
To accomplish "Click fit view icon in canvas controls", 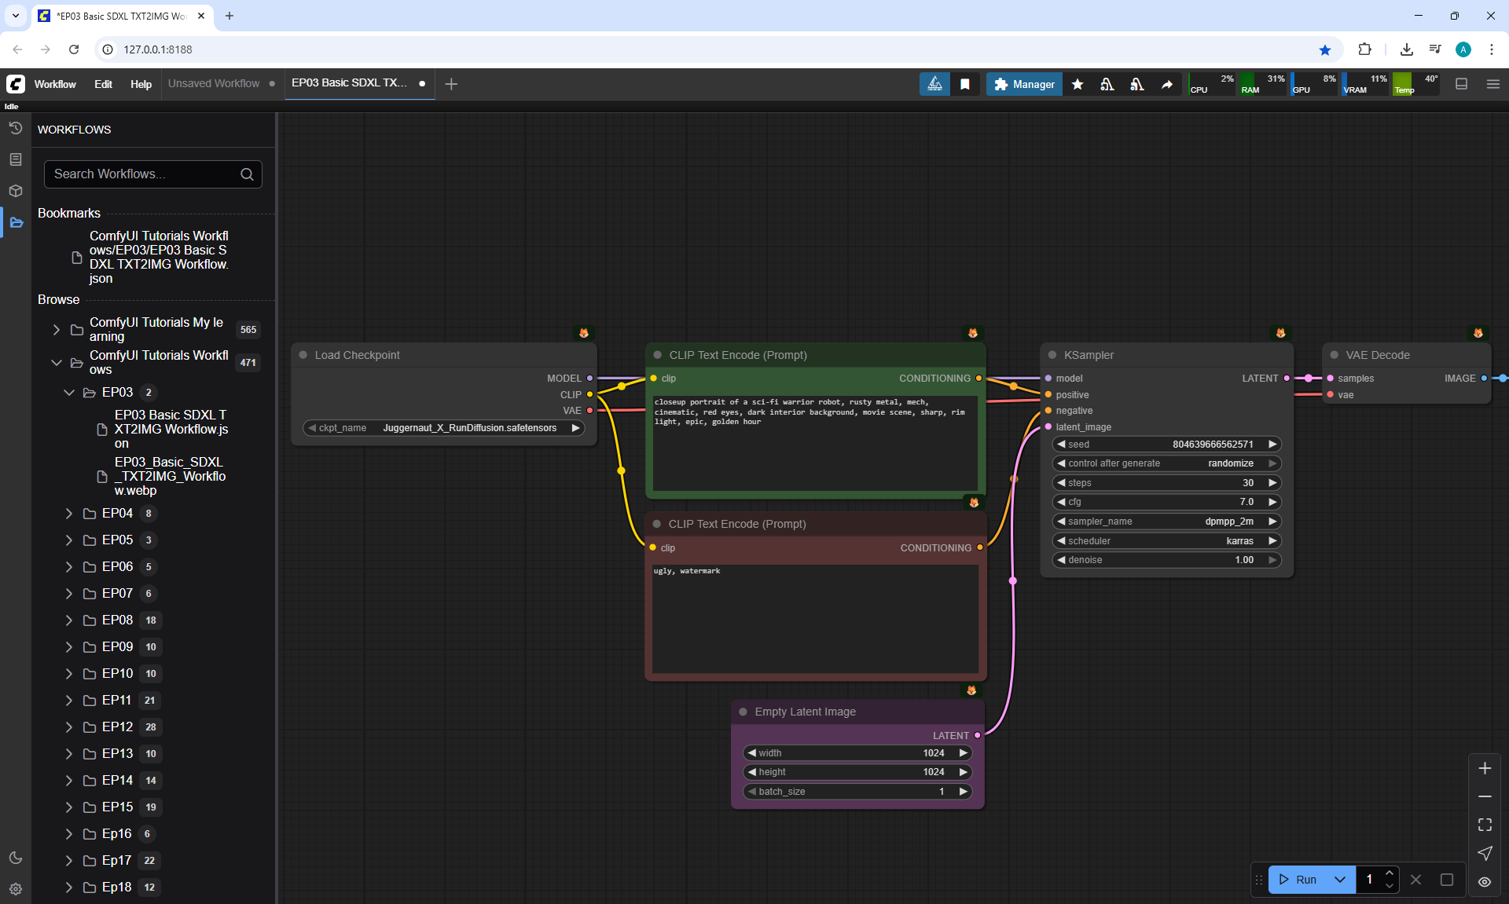I will coord(1485,825).
